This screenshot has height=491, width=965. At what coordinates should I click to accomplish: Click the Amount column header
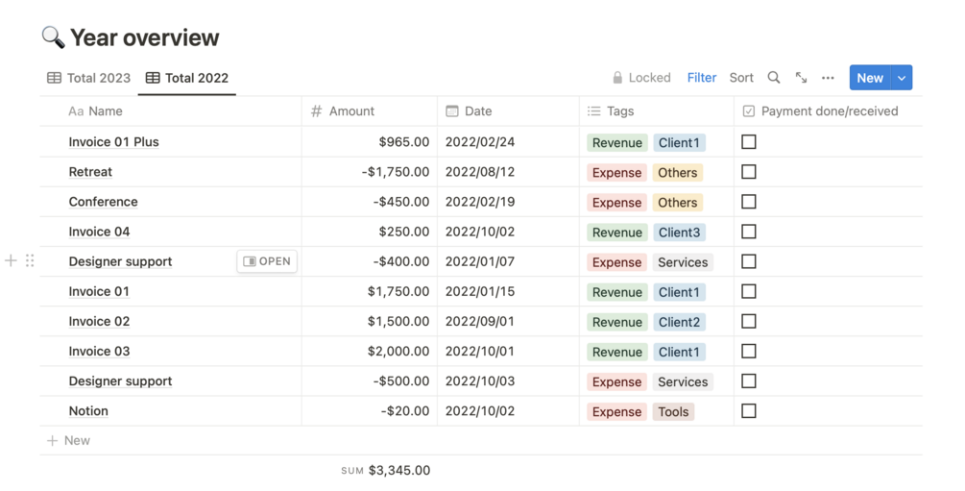tap(350, 111)
